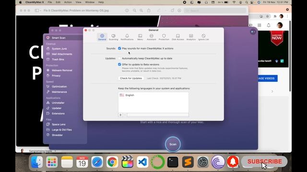Open the Chrome three-dot menu
Viewport: 307px width, 172px height.
287,17
